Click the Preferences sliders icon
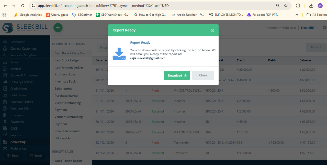The width and height of the screenshot is (327, 165). coord(5,148)
